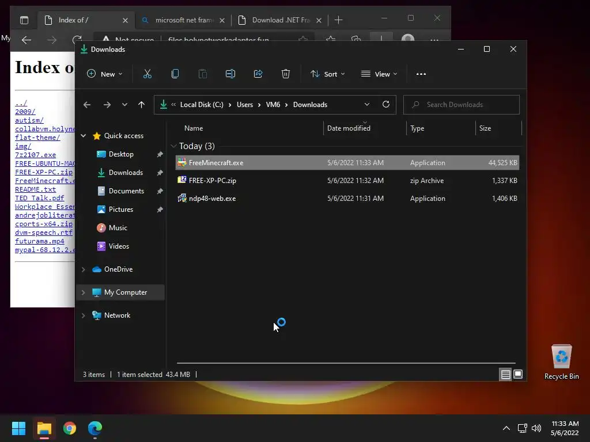Viewport: 590px width, 442px height.
Task: Click Microsoft Edge taskbar icon
Action: tap(95, 428)
